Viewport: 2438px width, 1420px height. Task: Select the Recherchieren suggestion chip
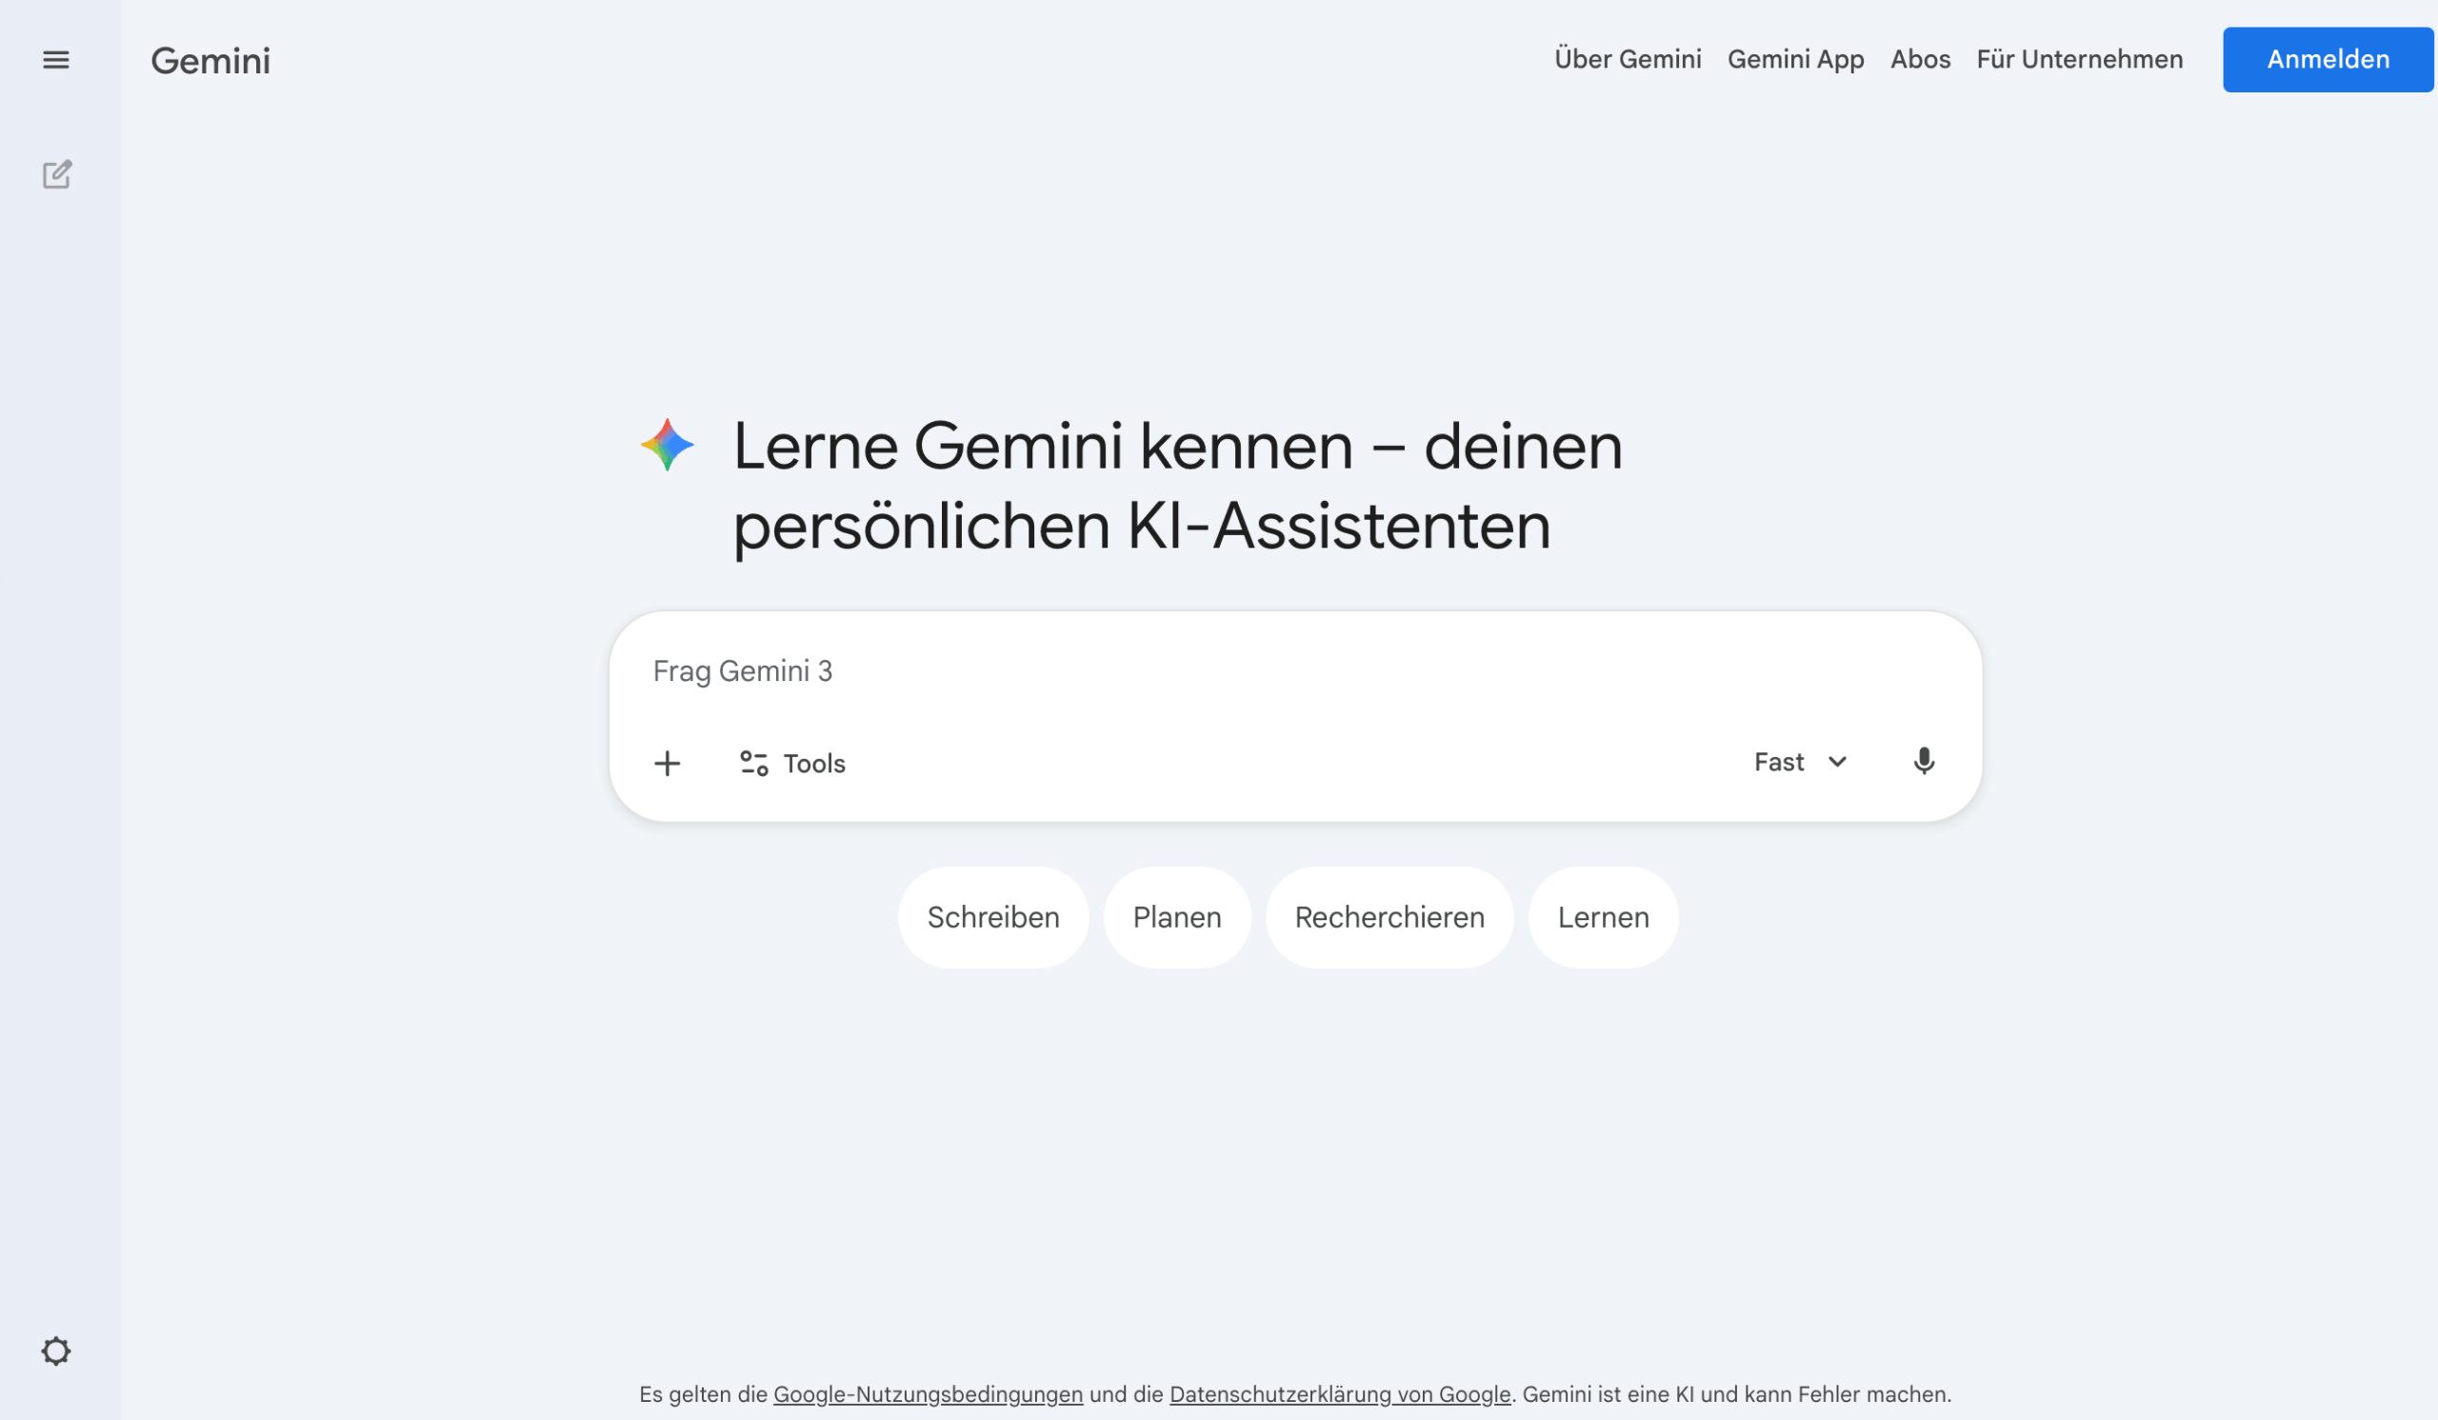1389,917
